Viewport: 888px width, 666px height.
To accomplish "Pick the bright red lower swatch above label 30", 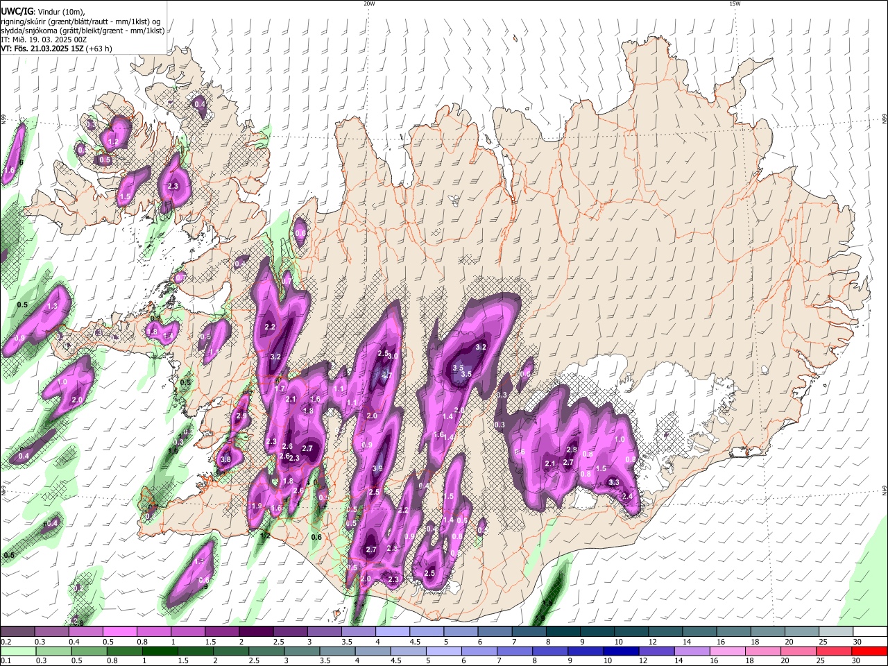I will [x=869, y=651].
